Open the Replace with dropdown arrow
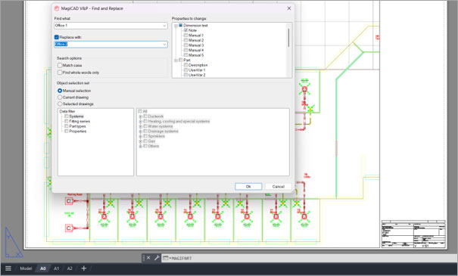458x276 pixels. (x=164, y=45)
